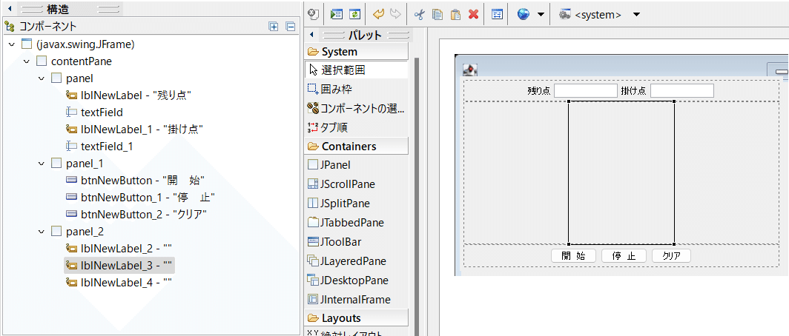Screen dimensions: 789x336
Task: Click the 停 止 button in design canvas
Action: tap(624, 255)
